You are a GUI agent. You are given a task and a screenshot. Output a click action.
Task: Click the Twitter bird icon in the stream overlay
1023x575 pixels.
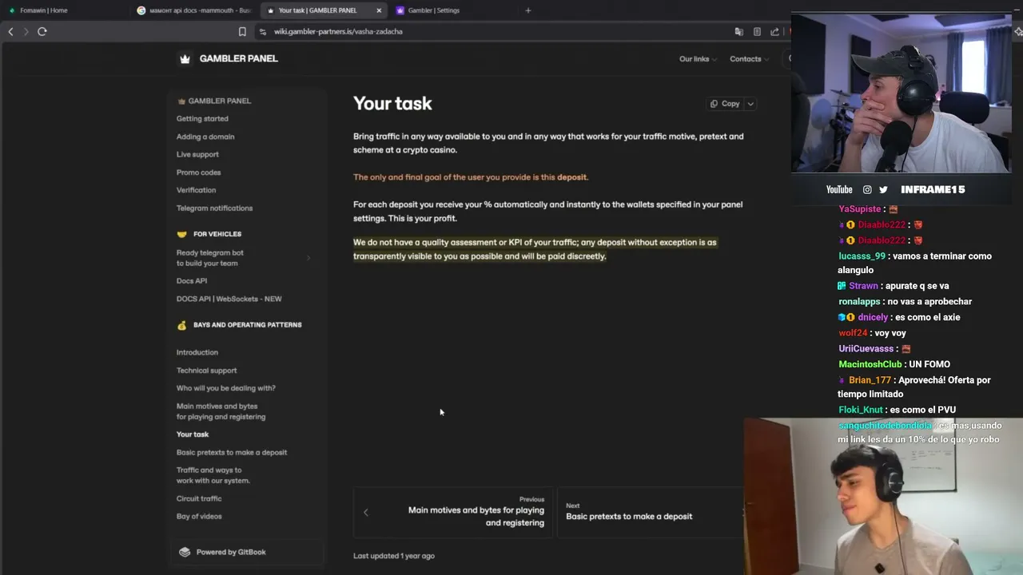click(883, 189)
